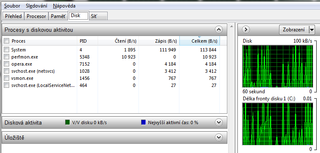Click the scrollbar up arrow of main pane
320x153 pixels.
(x=232, y=26)
